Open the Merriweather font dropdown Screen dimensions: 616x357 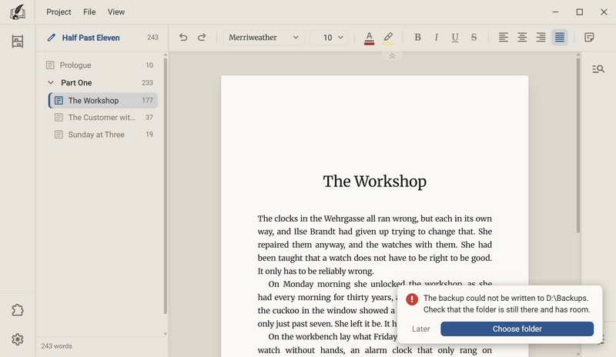pyautogui.click(x=264, y=37)
